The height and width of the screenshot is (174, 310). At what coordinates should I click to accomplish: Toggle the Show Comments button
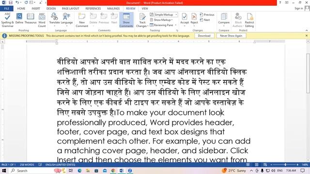[126, 20]
